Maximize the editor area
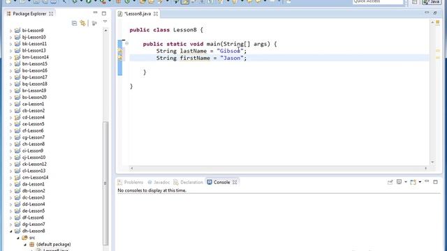 tap(435, 13)
